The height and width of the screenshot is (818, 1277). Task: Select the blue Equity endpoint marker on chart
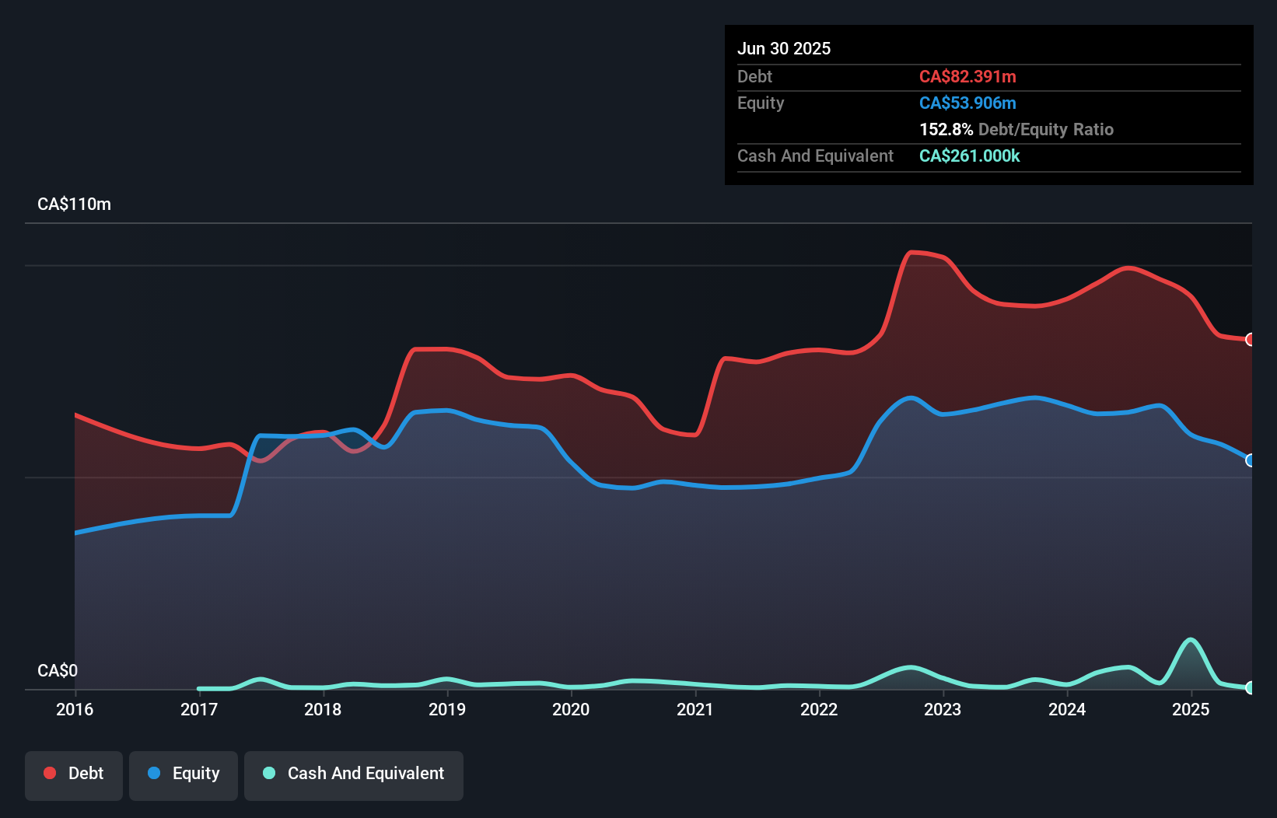(1251, 460)
